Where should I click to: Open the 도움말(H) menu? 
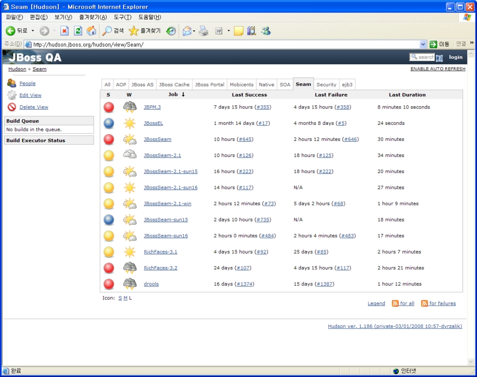click(x=150, y=17)
